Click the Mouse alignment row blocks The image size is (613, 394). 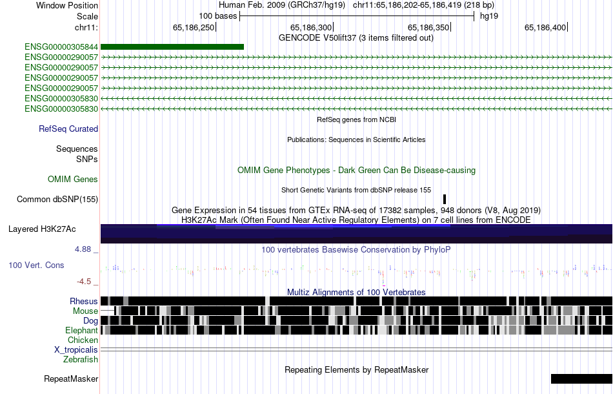[356, 311]
